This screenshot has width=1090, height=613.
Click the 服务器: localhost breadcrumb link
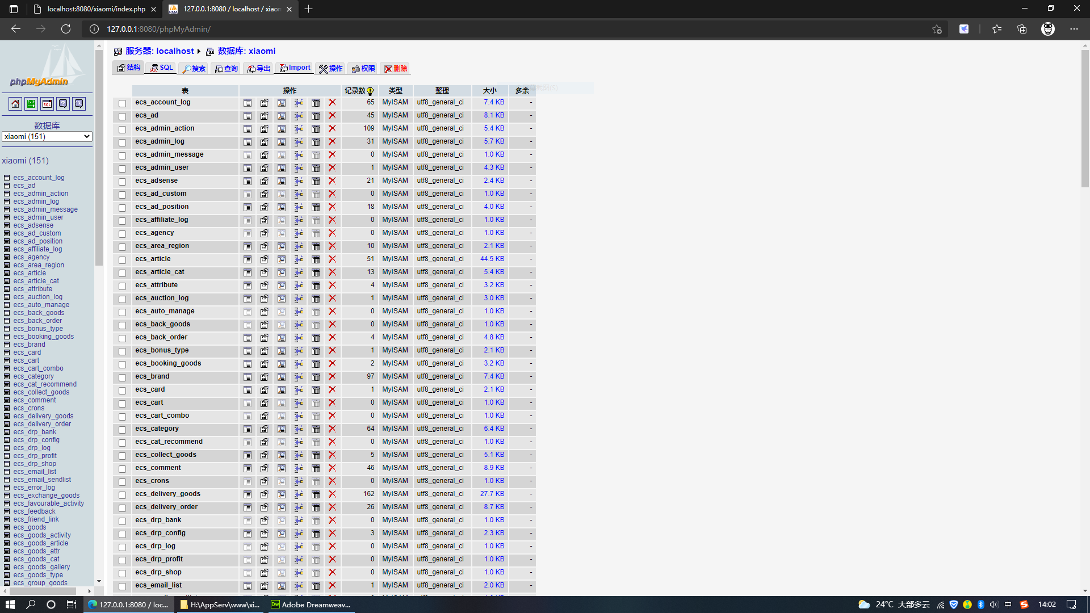160,51
